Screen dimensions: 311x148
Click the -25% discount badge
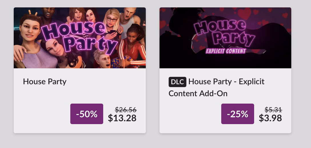[238, 114]
